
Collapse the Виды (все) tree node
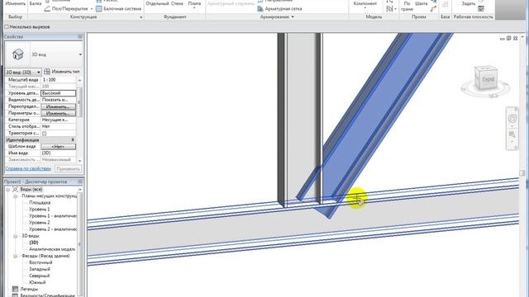tap(7, 189)
